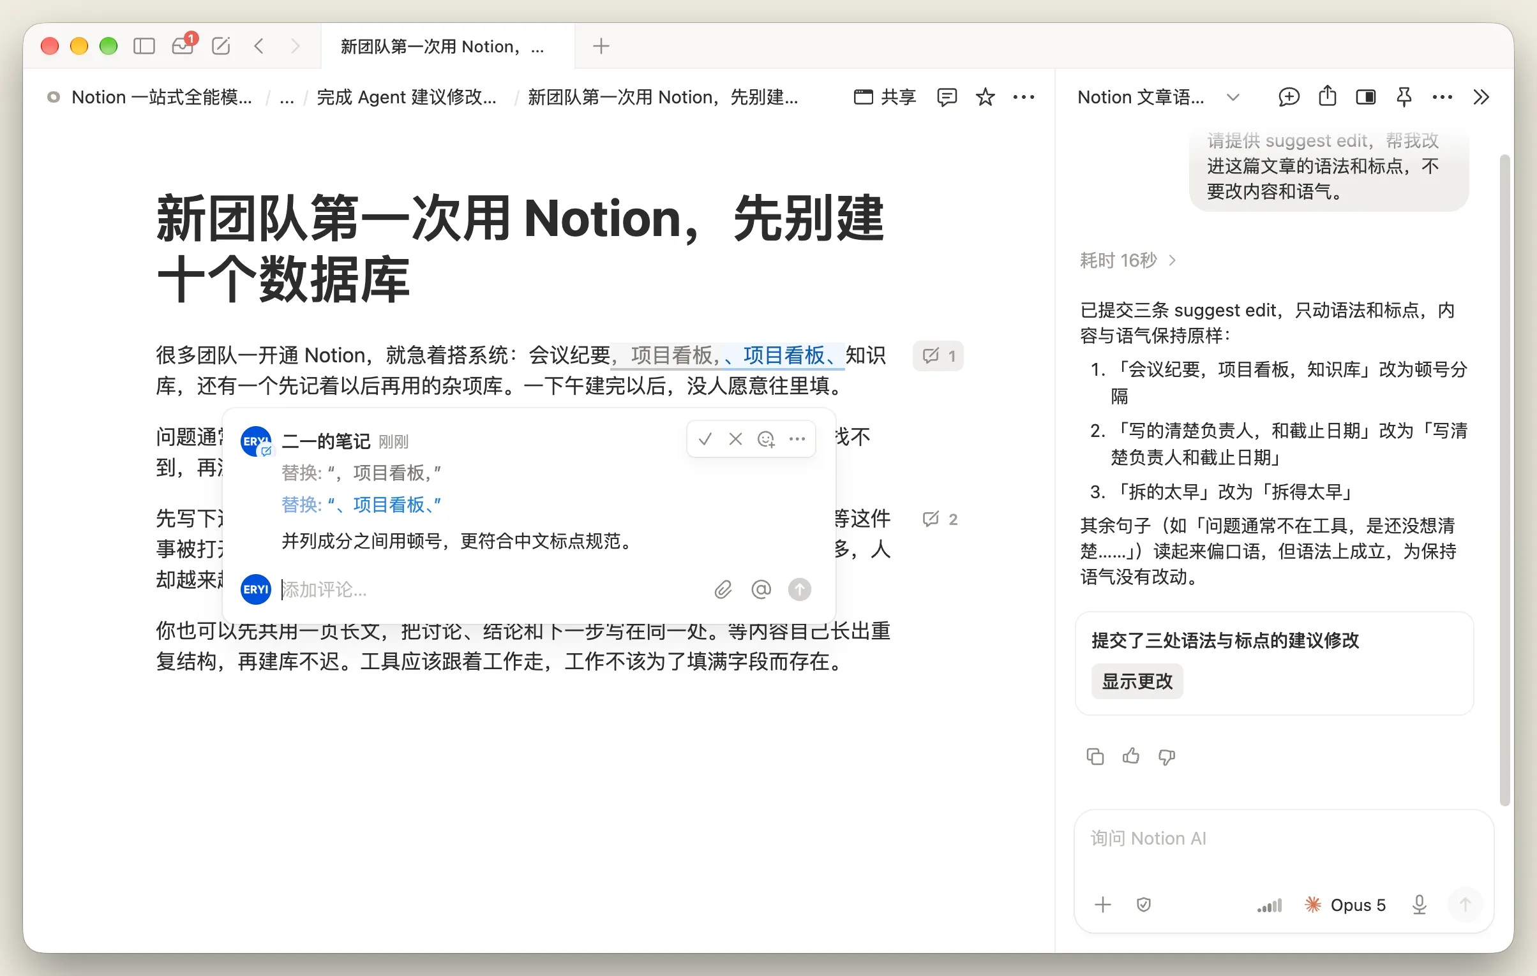This screenshot has height=976, width=1537.
Task: Open the Notion 文章语 chat title dropdown
Action: click(x=1158, y=97)
